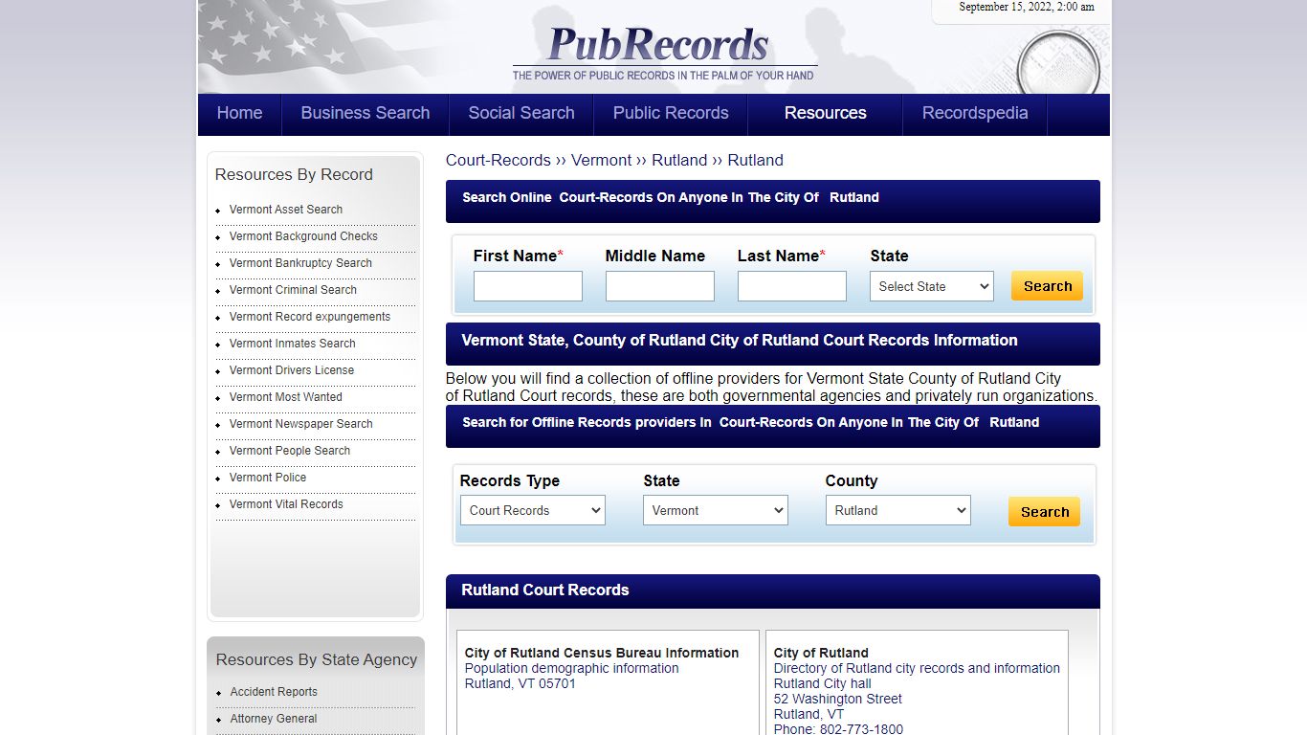Click Rutland, VT 05701 address text
This screenshot has width=1307, height=735.
click(521, 683)
